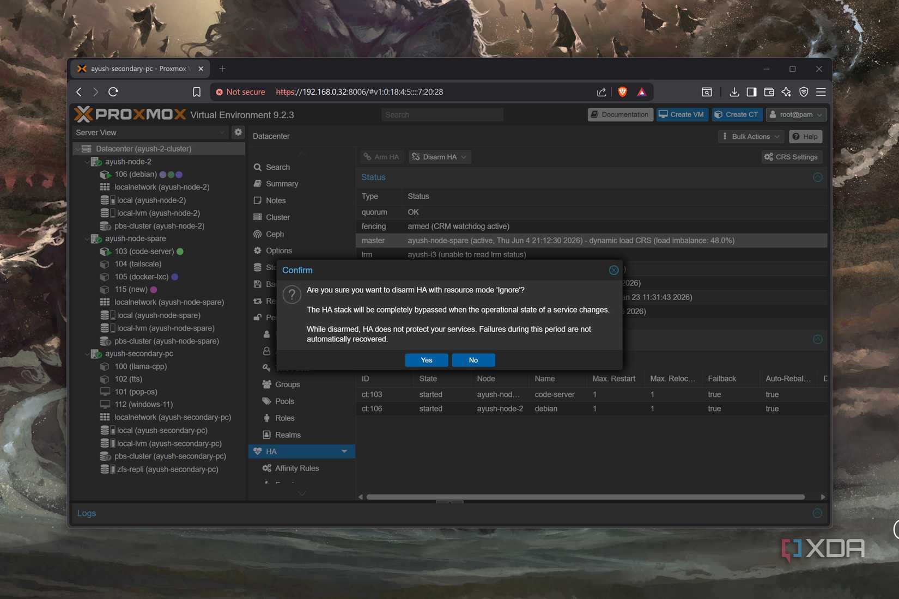Select the ct:106 resource row
899x599 pixels.
coord(592,408)
